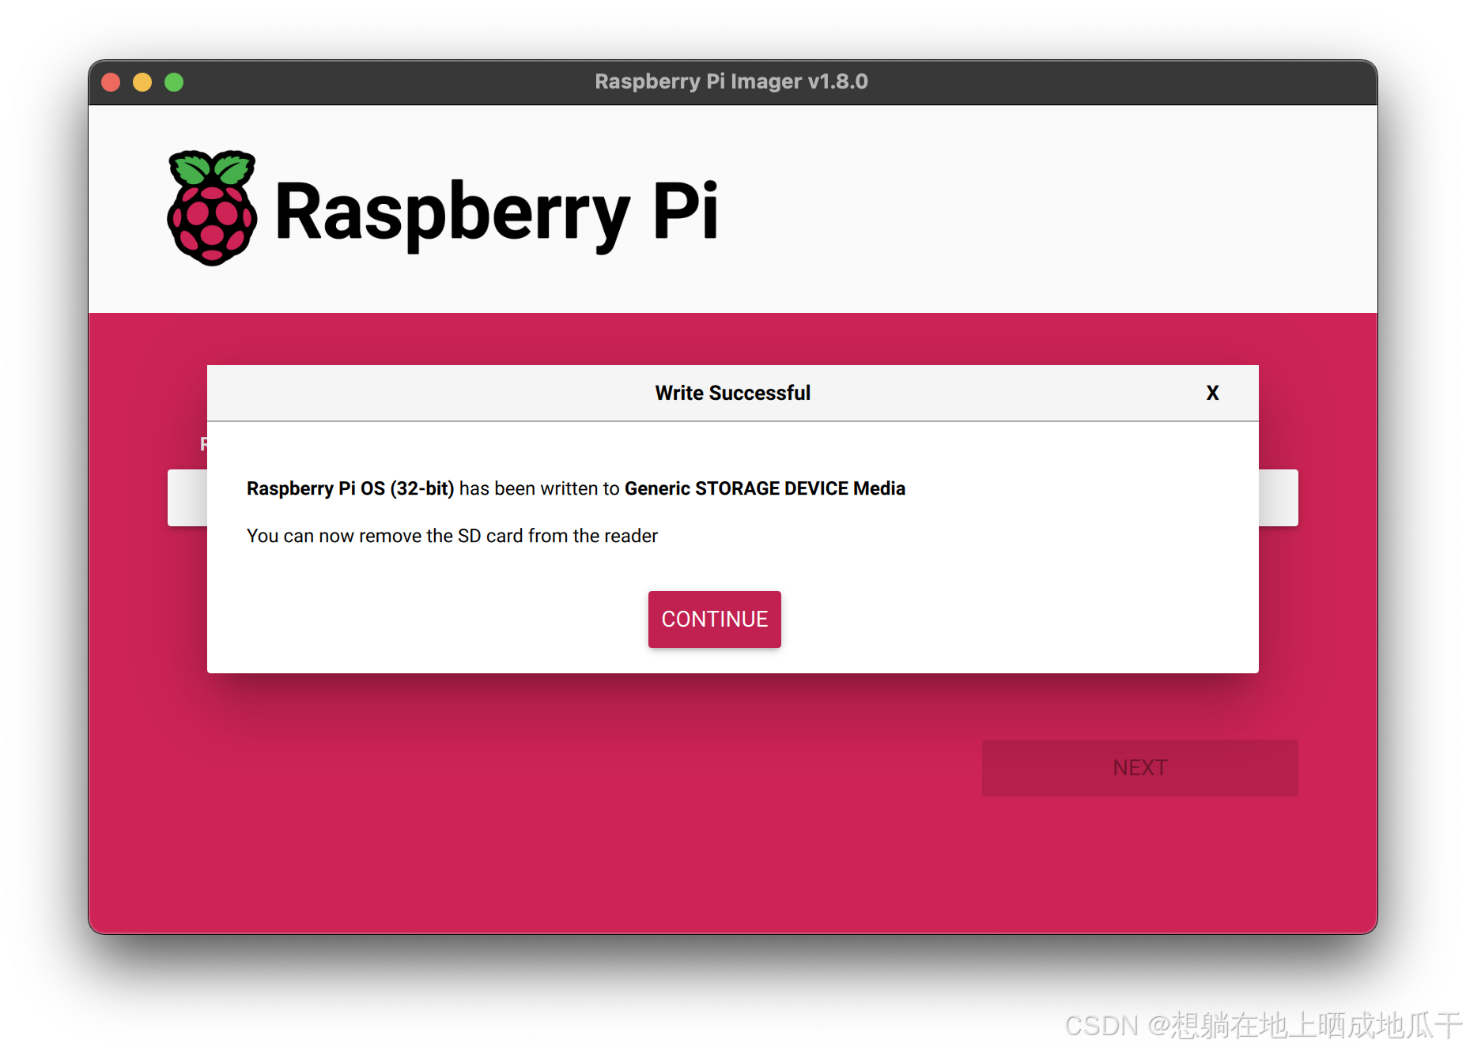The height and width of the screenshot is (1051, 1466).
Task: Click the 'Raspberry Pi Imager v1.8.0' title bar text
Action: click(731, 81)
